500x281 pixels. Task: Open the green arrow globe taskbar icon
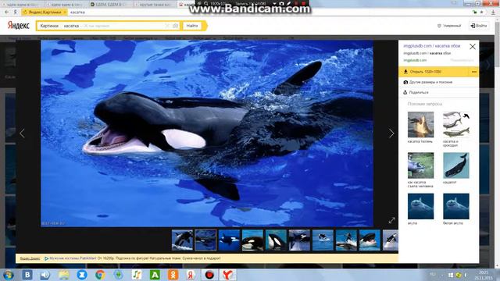point(118,275)
